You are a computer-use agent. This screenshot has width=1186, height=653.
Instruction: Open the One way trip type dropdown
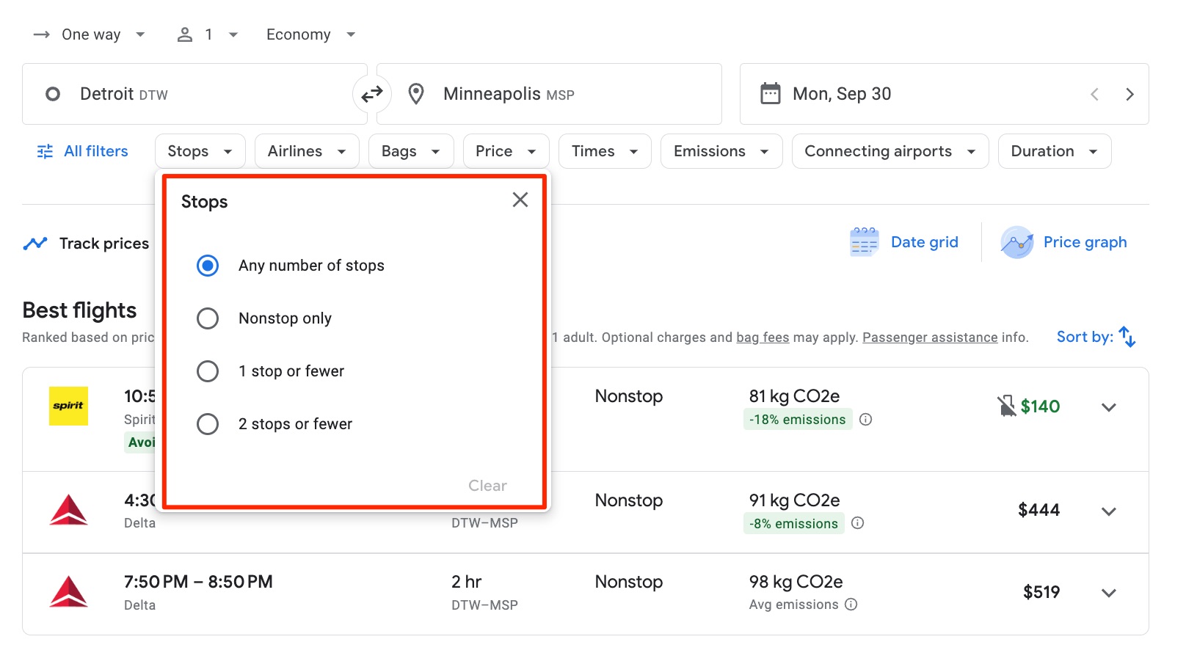click(90, 34)
